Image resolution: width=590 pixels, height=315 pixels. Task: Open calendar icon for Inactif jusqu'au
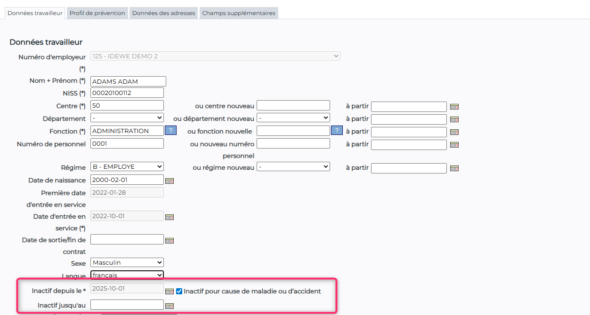[x=170, y=306]
